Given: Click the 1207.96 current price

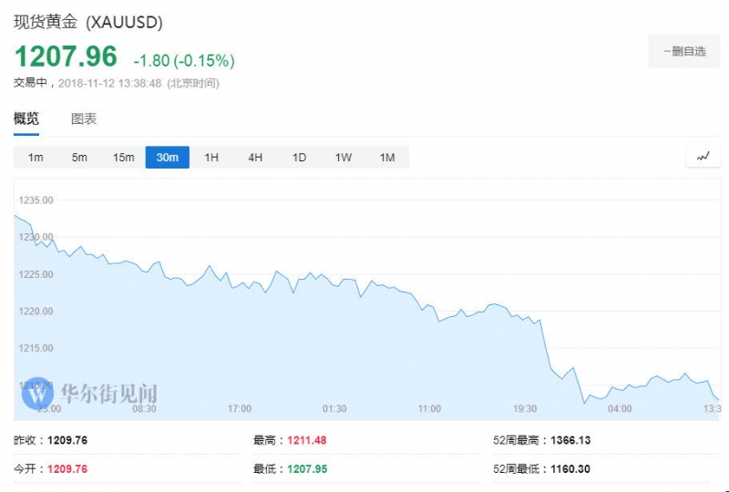Looking at the screenshot, I should click(x=66, y=56).
